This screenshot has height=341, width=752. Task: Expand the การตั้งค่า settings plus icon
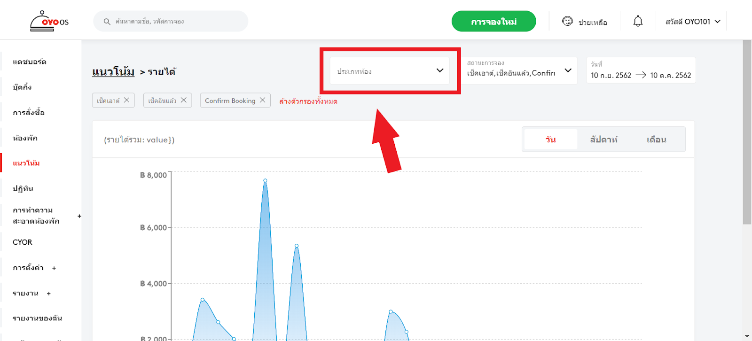[x=54, y=268]
